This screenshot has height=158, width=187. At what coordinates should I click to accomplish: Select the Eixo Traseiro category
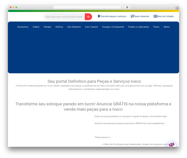pyautogui.click(x=92, y=27)
